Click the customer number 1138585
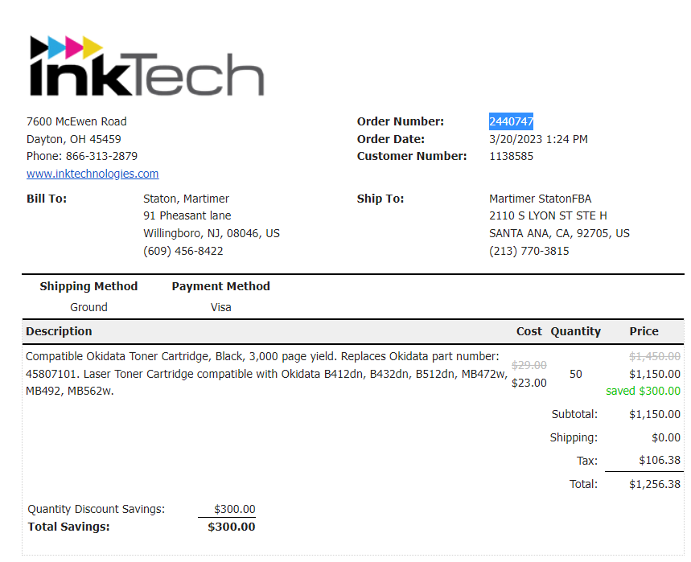The height and width of the screenshot is (562, 691). [x=511, y=156]
